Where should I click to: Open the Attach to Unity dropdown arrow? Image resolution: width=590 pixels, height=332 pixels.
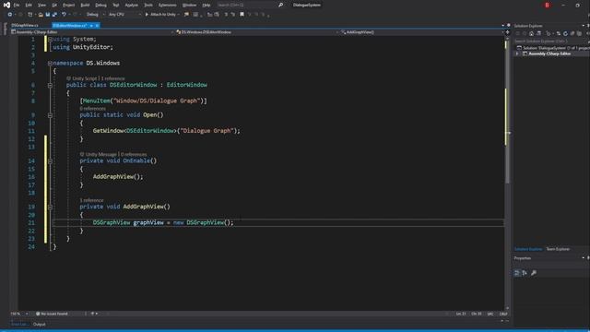coord(178,15)
